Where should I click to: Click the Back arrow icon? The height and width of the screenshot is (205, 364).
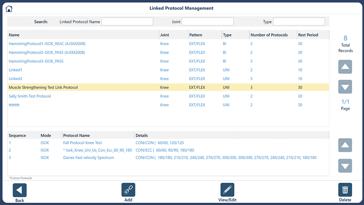coord(20,190)
